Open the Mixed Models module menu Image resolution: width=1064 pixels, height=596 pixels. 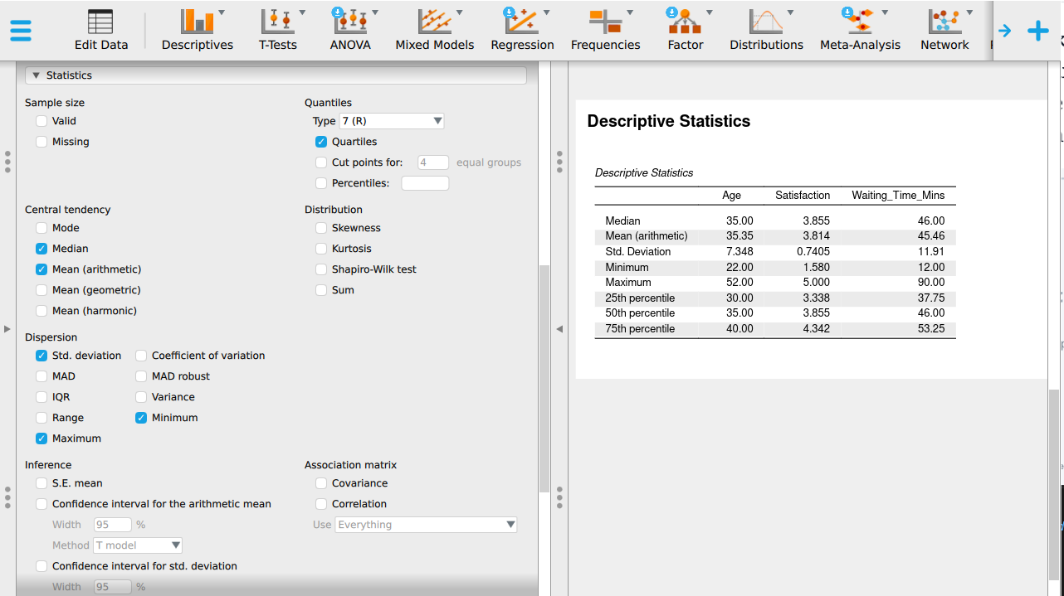pos(435,31)
